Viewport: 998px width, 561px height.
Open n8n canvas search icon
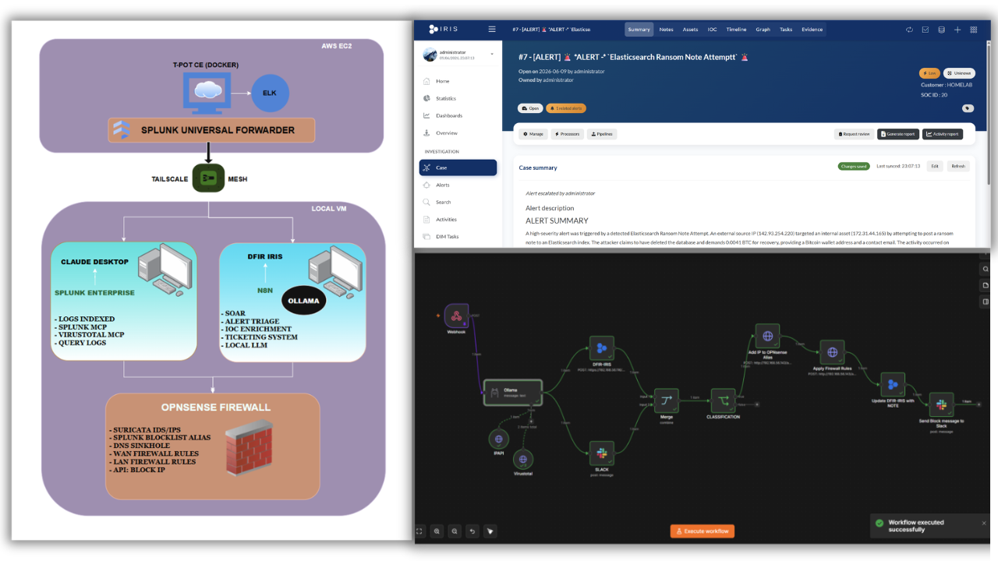click(986, 270)
